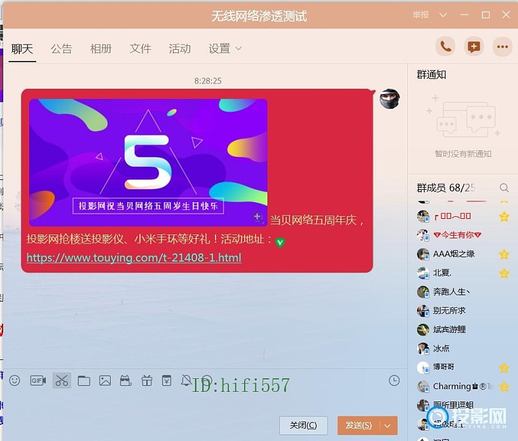Select member name 冰点
Viewport: 518px width, 441px height.
click(441, 348)
